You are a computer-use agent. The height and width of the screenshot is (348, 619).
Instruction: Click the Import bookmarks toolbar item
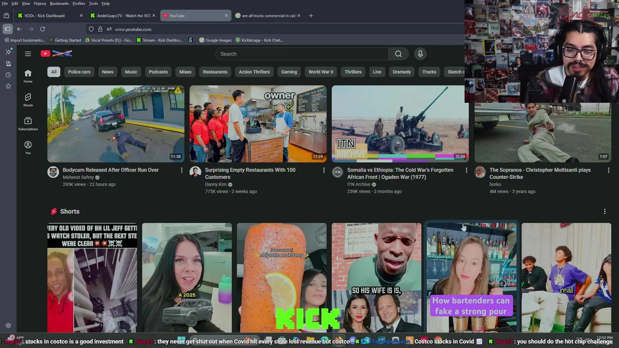24,40
